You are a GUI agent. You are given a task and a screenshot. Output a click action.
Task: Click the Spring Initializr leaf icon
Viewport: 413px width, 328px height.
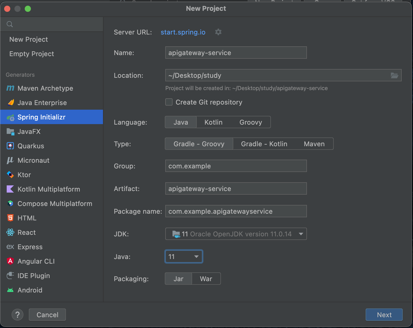pos(11,117)
